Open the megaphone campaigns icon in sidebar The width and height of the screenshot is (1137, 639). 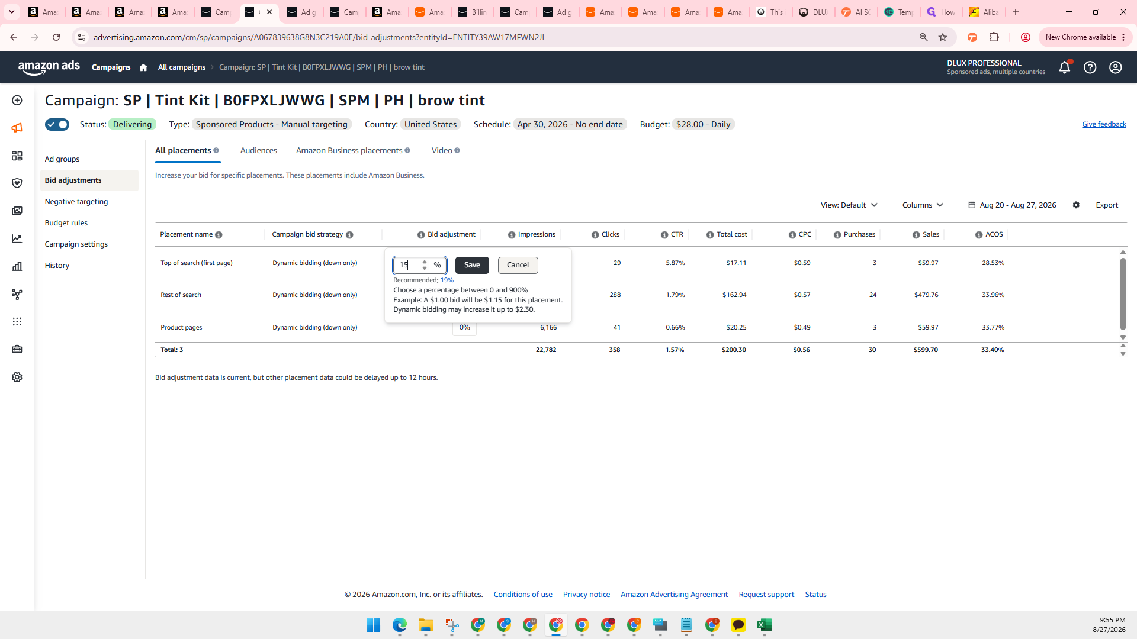click(x=17, y=128)
